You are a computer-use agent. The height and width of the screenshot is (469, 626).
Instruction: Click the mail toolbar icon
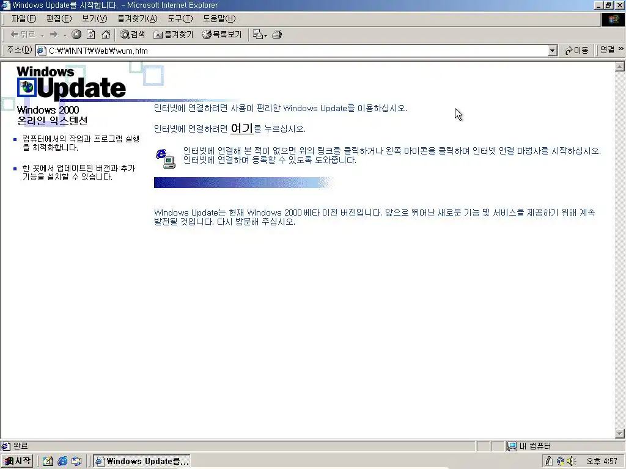coord(259,35)
